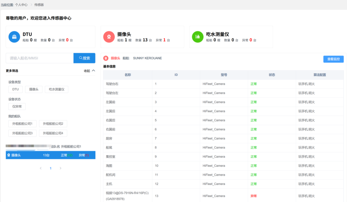Select page number 1 in pagination
347x202 pixels.
[50, 168]
